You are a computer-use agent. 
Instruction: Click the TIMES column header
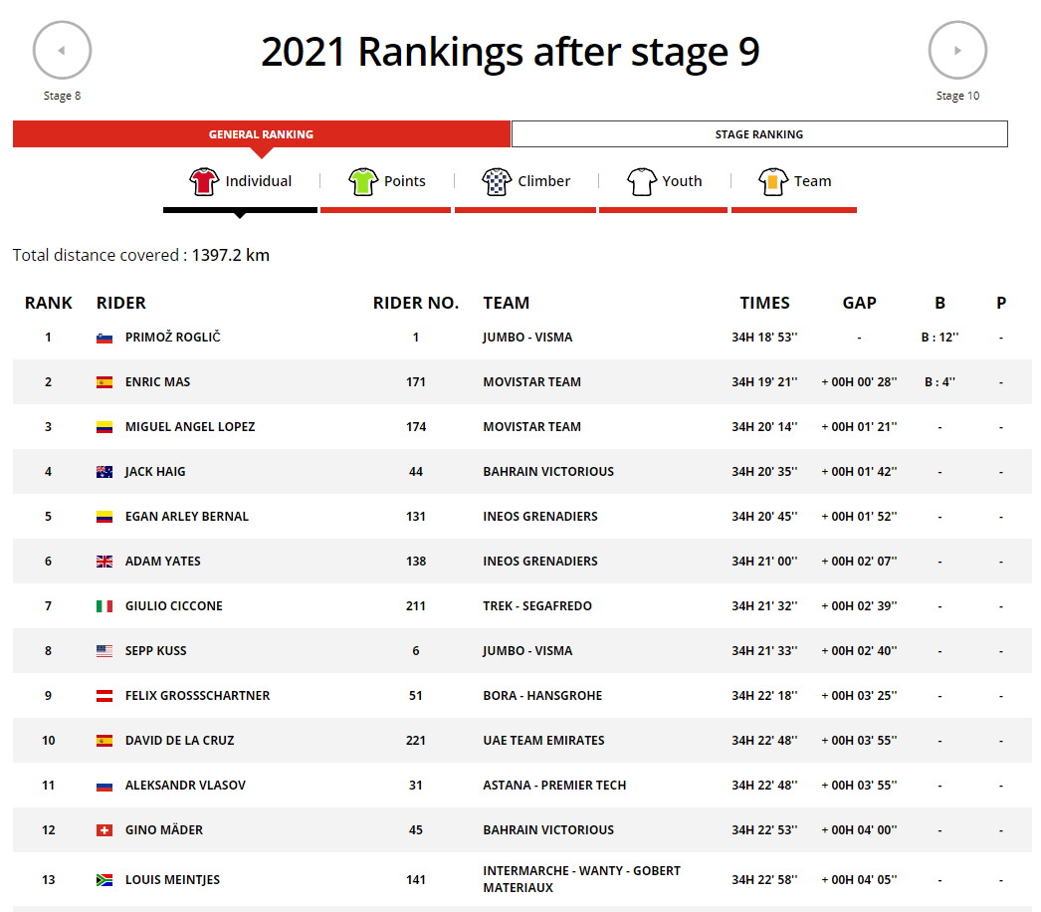click(764, 303)
